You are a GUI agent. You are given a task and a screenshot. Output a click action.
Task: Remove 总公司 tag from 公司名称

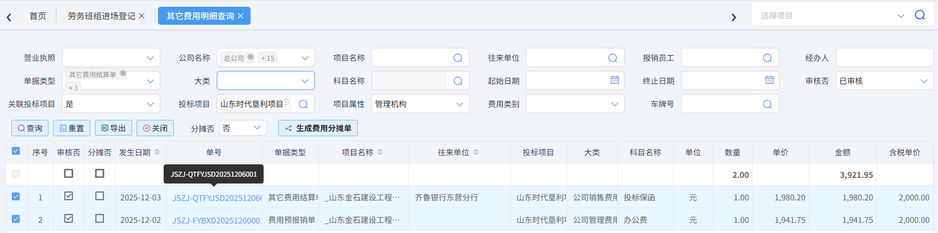tap(251, 57)
